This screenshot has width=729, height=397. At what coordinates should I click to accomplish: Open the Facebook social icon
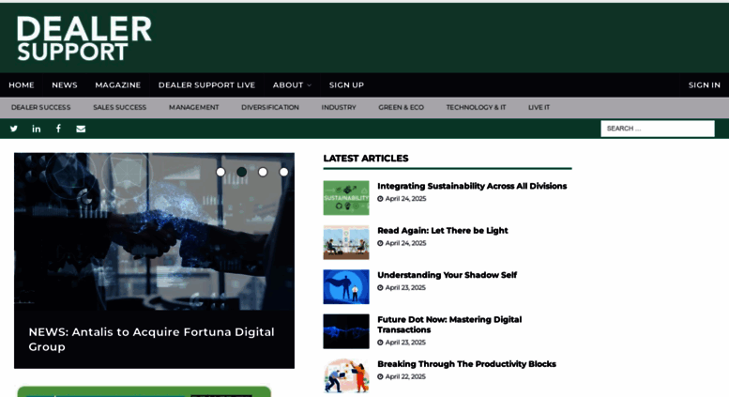pyautogui.click(x=58, y=129)
